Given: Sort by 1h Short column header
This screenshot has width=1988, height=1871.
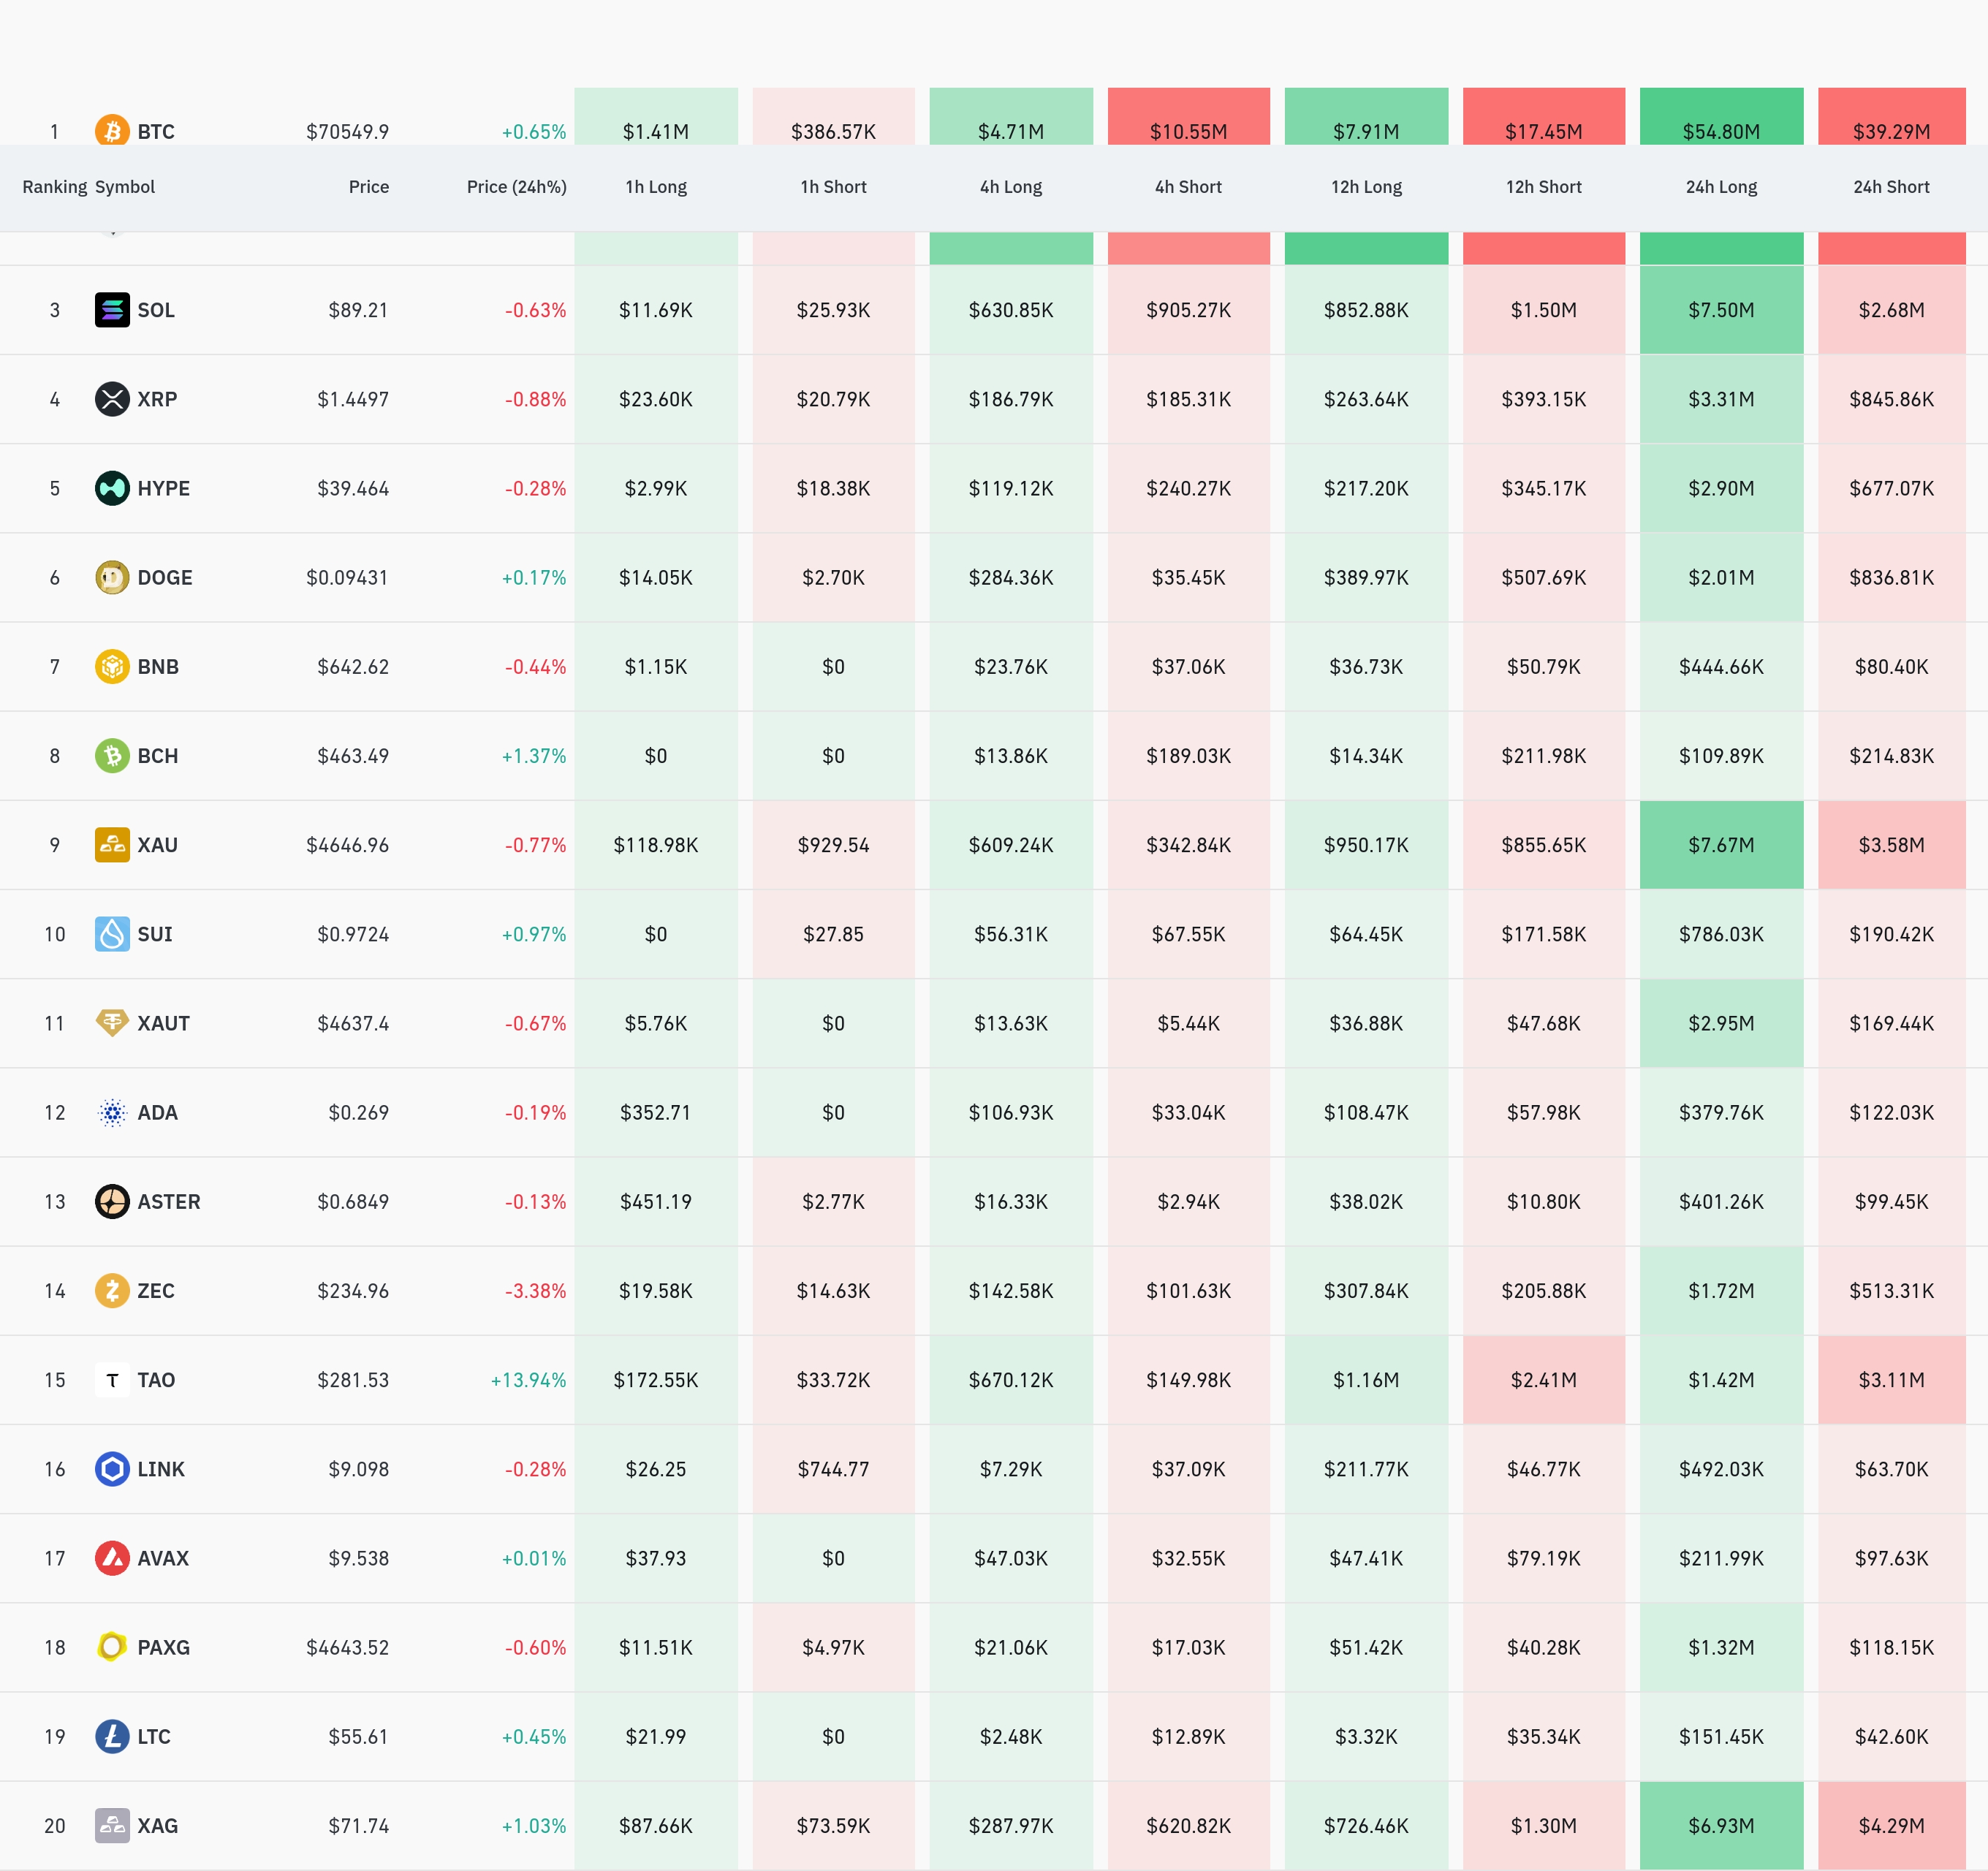Looking at the screenshot, I should tap(833, 187).
